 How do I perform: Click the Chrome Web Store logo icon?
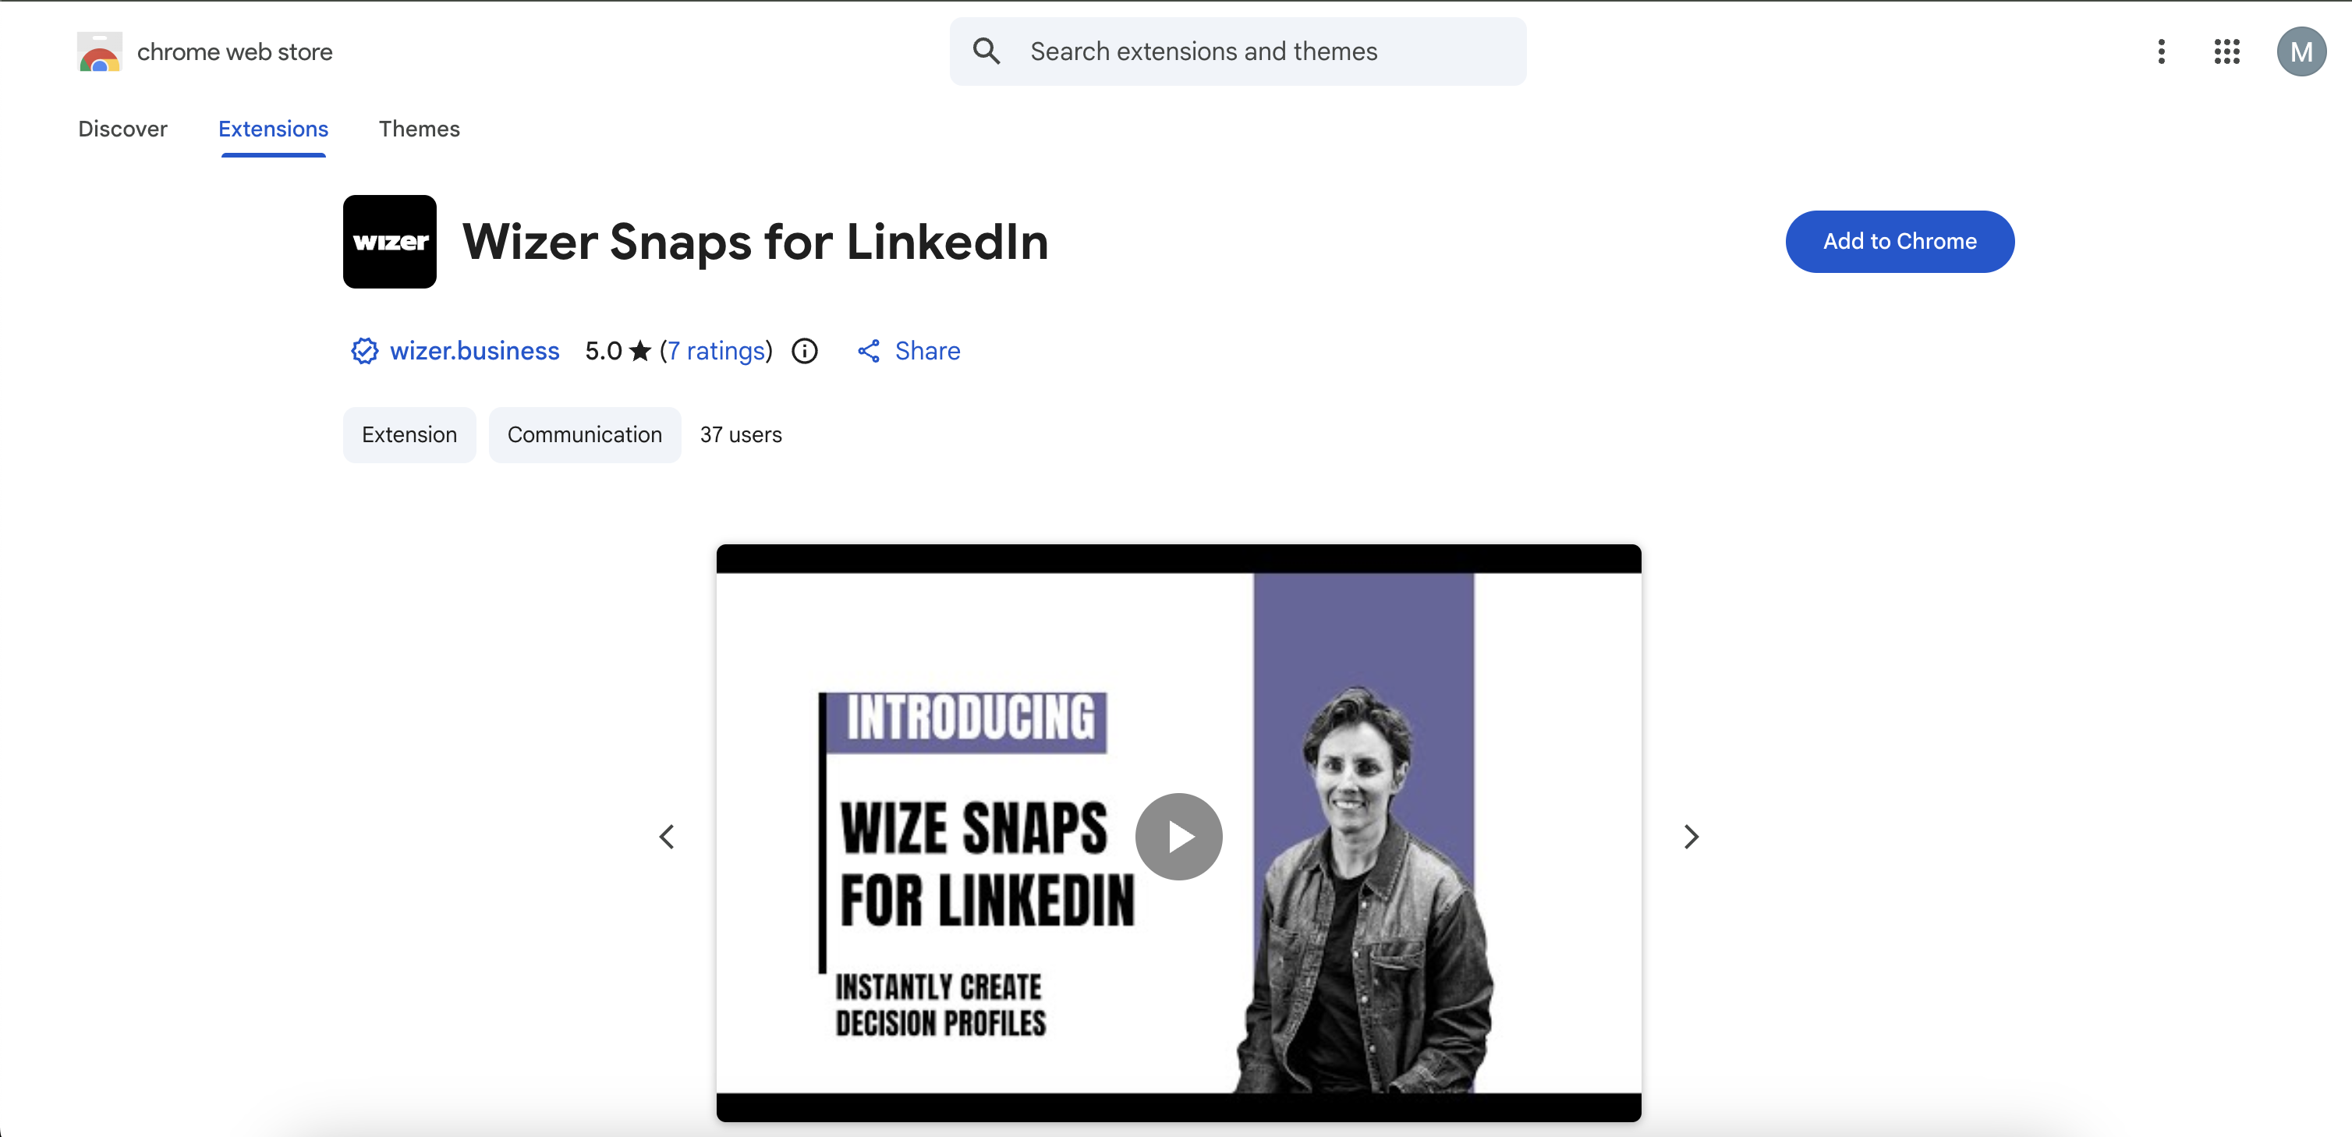click(100, 52)
